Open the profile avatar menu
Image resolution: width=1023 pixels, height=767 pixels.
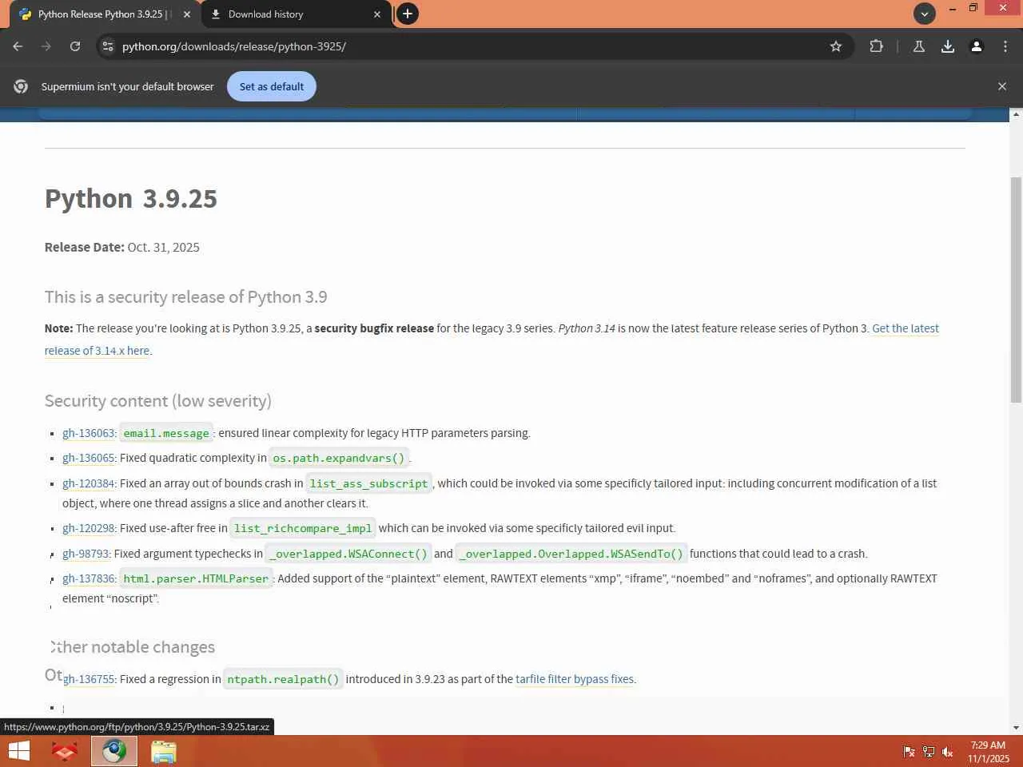[977, 46]
